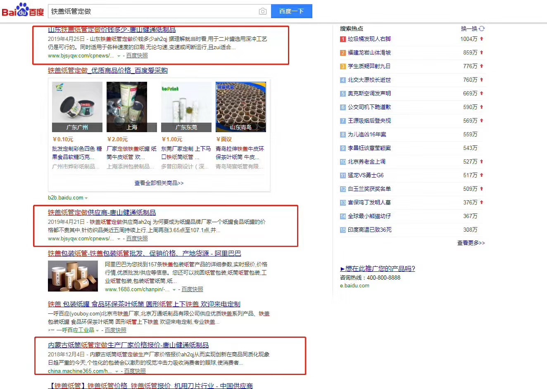The height and width of the screenshot is (389, 547).
Task: Click the rank 1 hot search badge
Action: tap(342, 39)
